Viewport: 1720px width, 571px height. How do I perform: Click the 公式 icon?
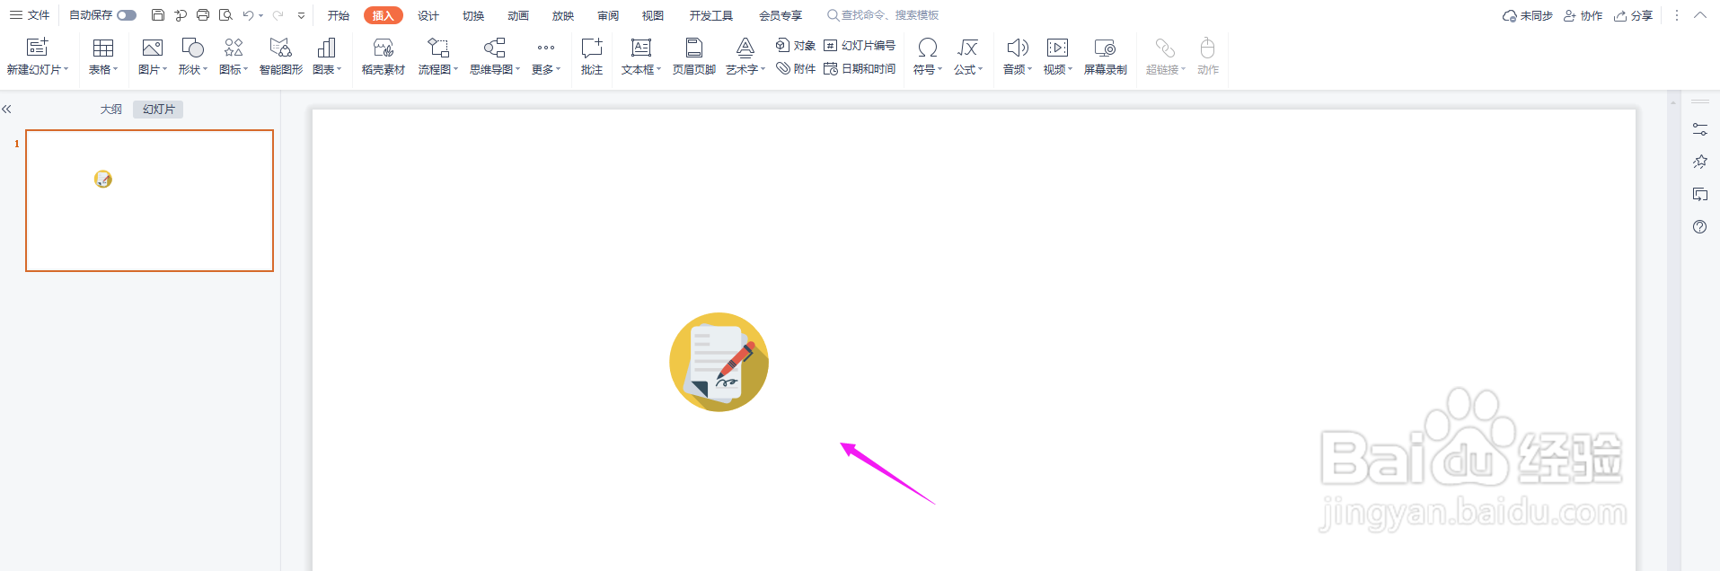tap(968, 48)
